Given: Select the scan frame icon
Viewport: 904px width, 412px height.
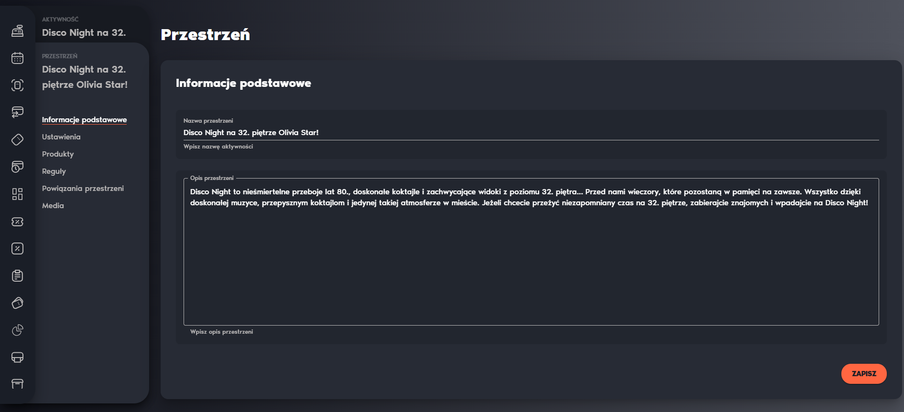Looking at the screenshot, I should coord(17,85).
